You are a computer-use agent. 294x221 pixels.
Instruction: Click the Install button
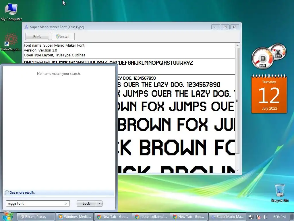pyautogui.click(x=63, y=37)
